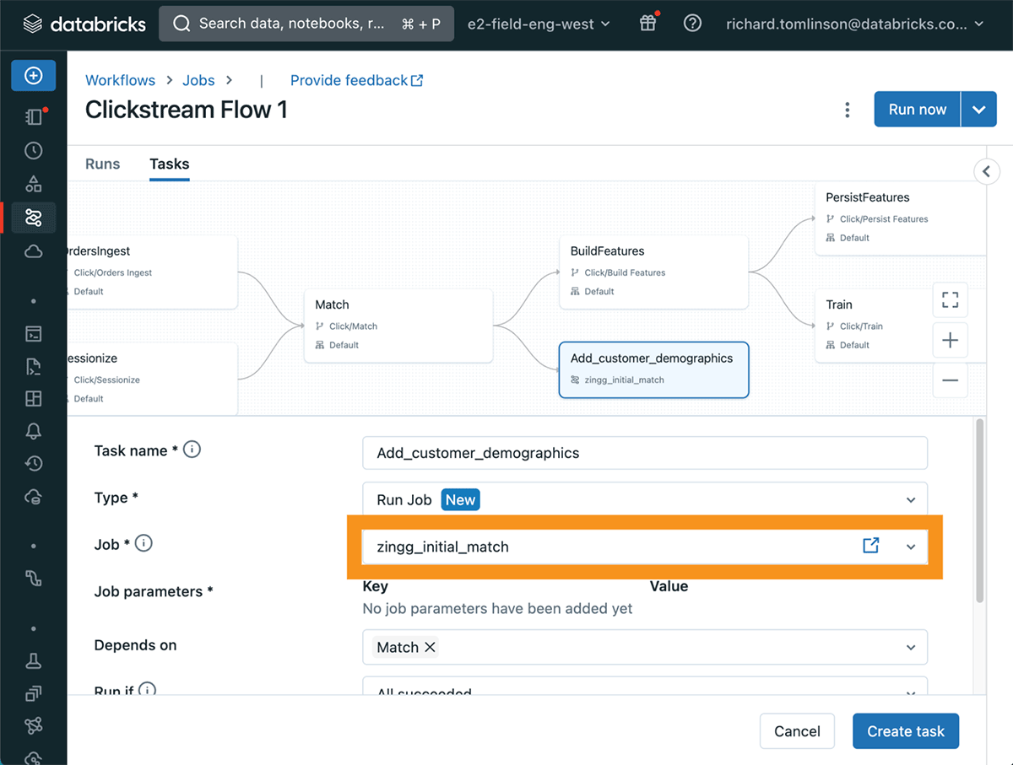Click the Task name info icon
1013x765 pixels.
pos(192,450)
